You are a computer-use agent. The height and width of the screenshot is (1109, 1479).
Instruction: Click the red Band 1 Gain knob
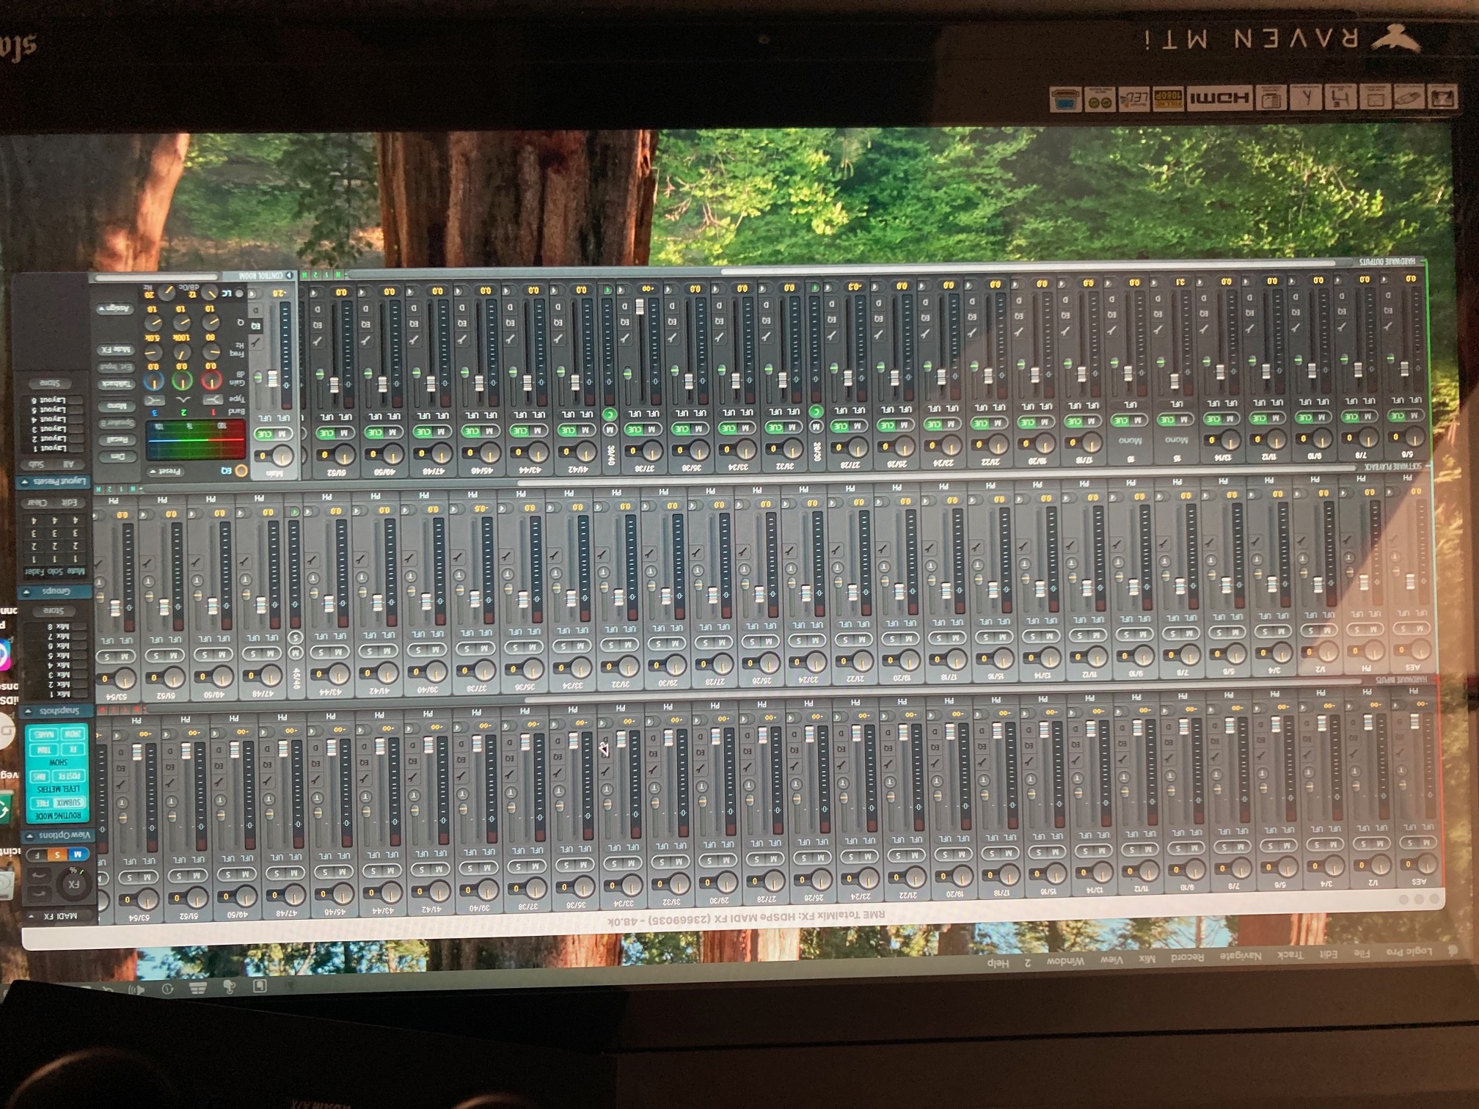pyautogui.click(x=211, y=380)
